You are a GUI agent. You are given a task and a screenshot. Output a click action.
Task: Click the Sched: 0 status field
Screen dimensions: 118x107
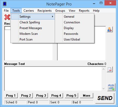click(15, 102)
